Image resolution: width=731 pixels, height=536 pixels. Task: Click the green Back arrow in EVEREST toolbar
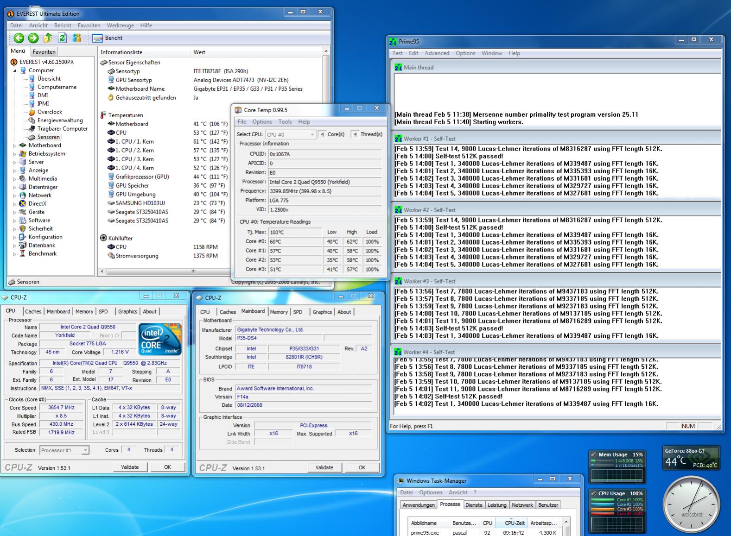(19, 38)
